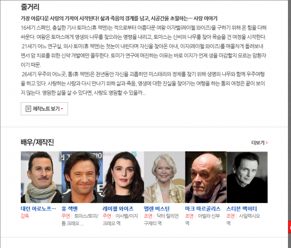Expand the 제작노트 보기 dropdown button
291x248 pixels.
(44, 109)
